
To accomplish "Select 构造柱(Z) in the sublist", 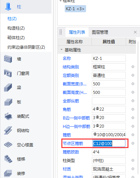I will click(16, 28).
